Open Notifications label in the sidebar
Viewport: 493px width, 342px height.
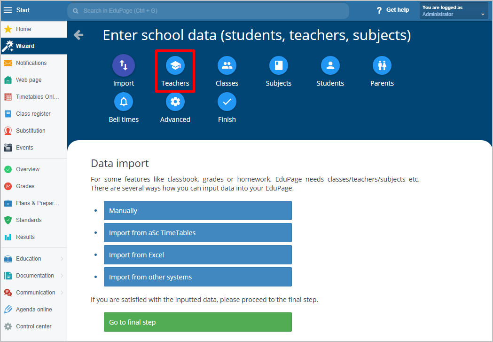point(31,63)
